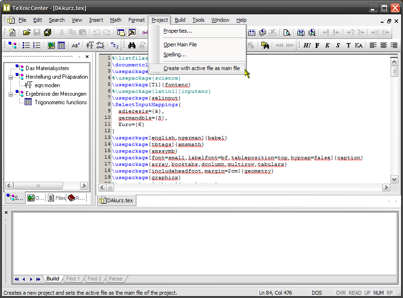Click the editor vertical scrollbar down arrow

click(394, 179)
